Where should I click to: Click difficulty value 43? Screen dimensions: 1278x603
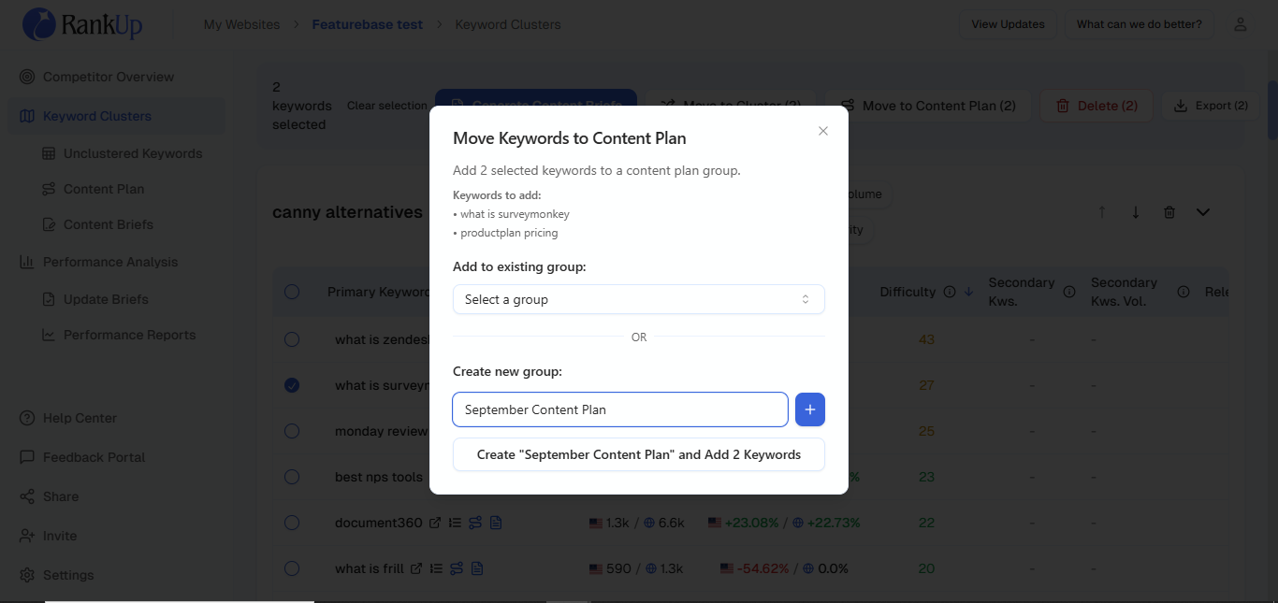coord(926,339)
